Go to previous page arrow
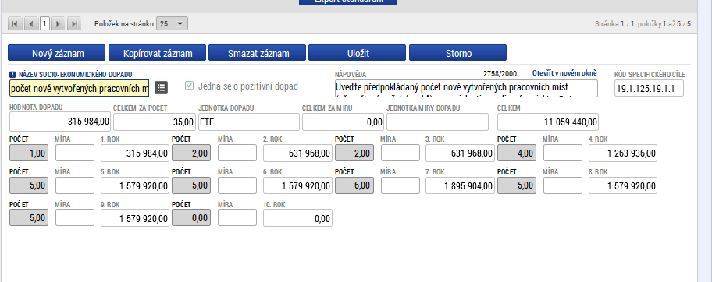 (31, 24)
